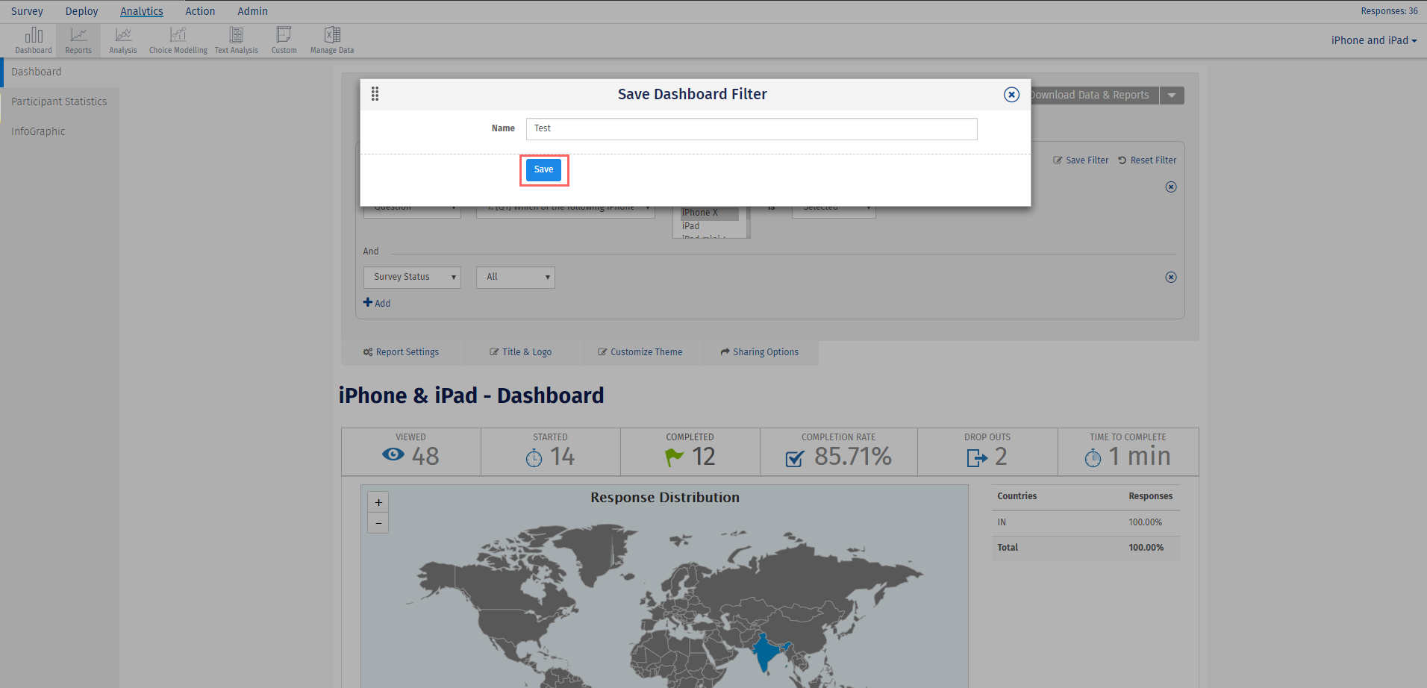Remove the Survey Status filter condition
This screenshot has height=688, width=1427.
(x=1170, y=277)
